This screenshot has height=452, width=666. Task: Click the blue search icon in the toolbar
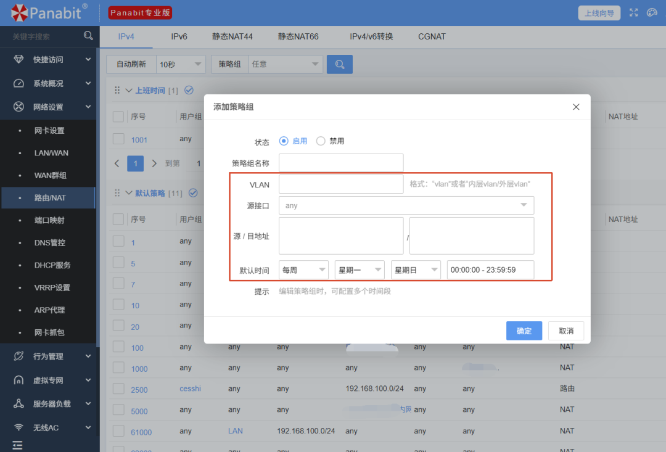[x=339, y=64]
